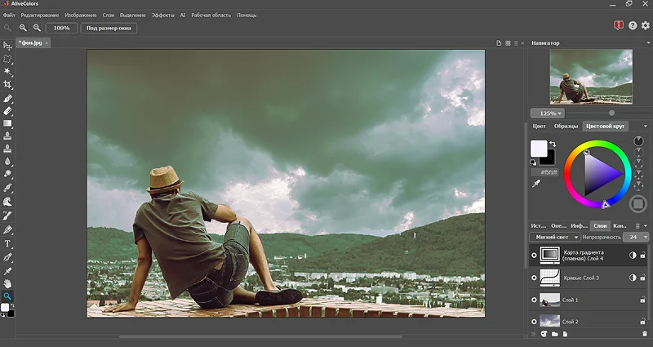Open the red tutorial book icon
This screenshot has height=347, width=653.
tap(619, 25)
